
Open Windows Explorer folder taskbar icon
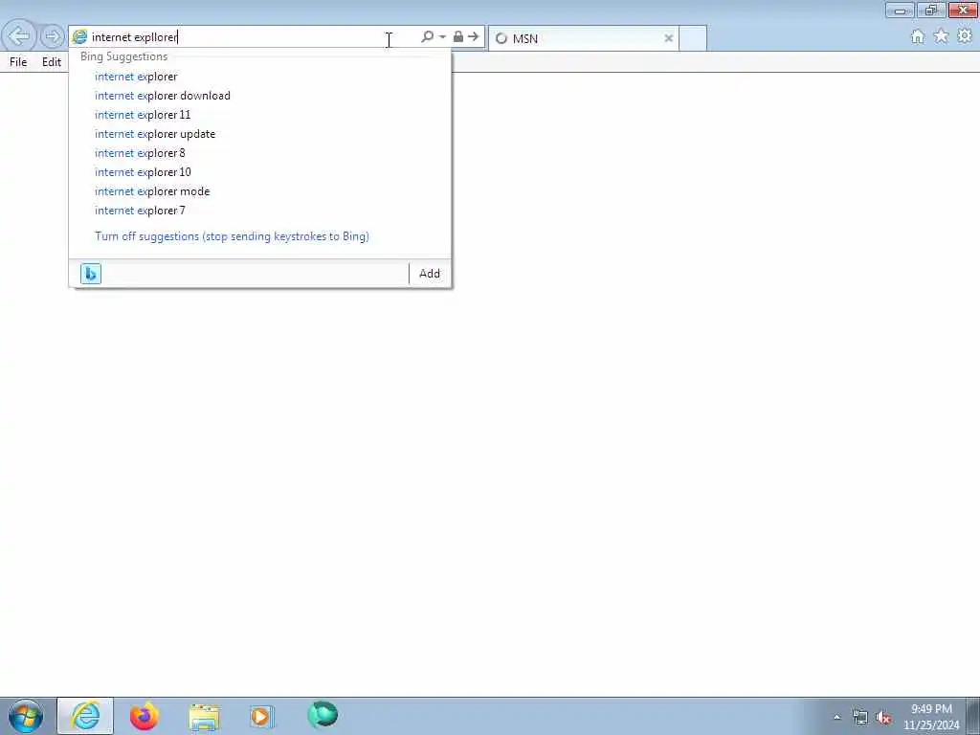point(204,717)
